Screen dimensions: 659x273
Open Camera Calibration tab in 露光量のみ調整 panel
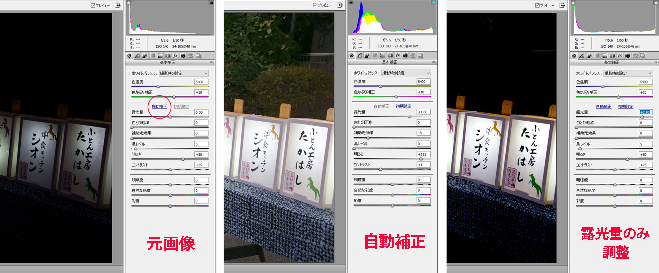coord(627,55)
